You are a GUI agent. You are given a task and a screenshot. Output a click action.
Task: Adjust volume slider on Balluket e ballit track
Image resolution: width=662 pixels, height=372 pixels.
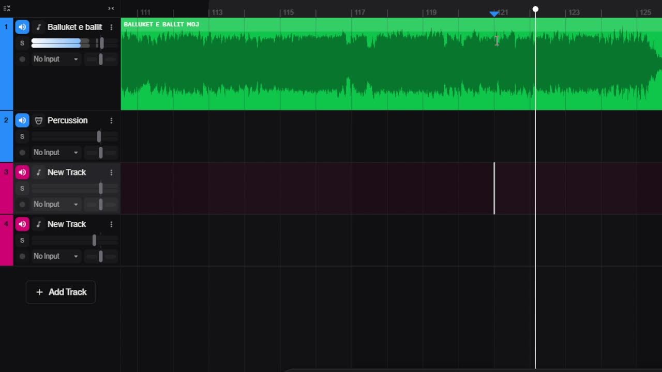tap(101, 43)
